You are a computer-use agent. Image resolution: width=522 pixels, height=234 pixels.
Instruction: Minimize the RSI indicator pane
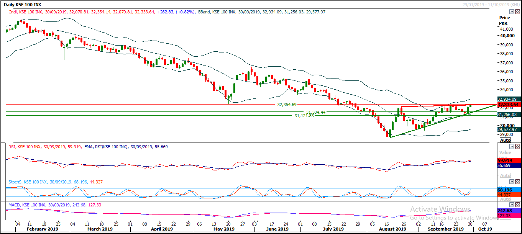click(512, 146)
